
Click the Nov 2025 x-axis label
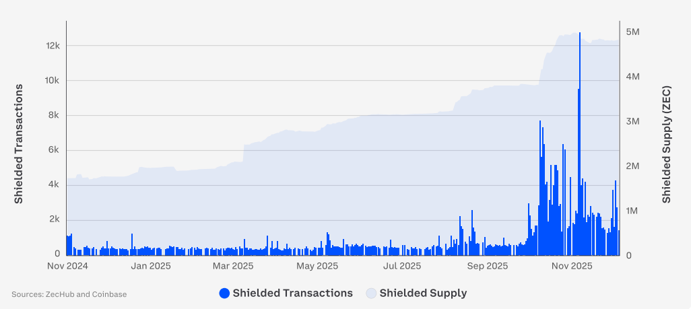[x=571, y=266]
